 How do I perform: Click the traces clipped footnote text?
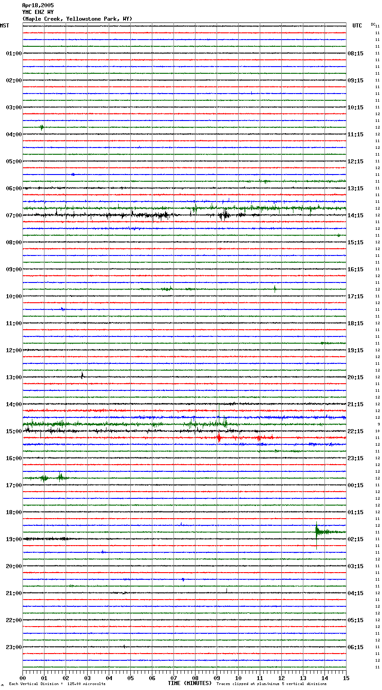point(271,684)
